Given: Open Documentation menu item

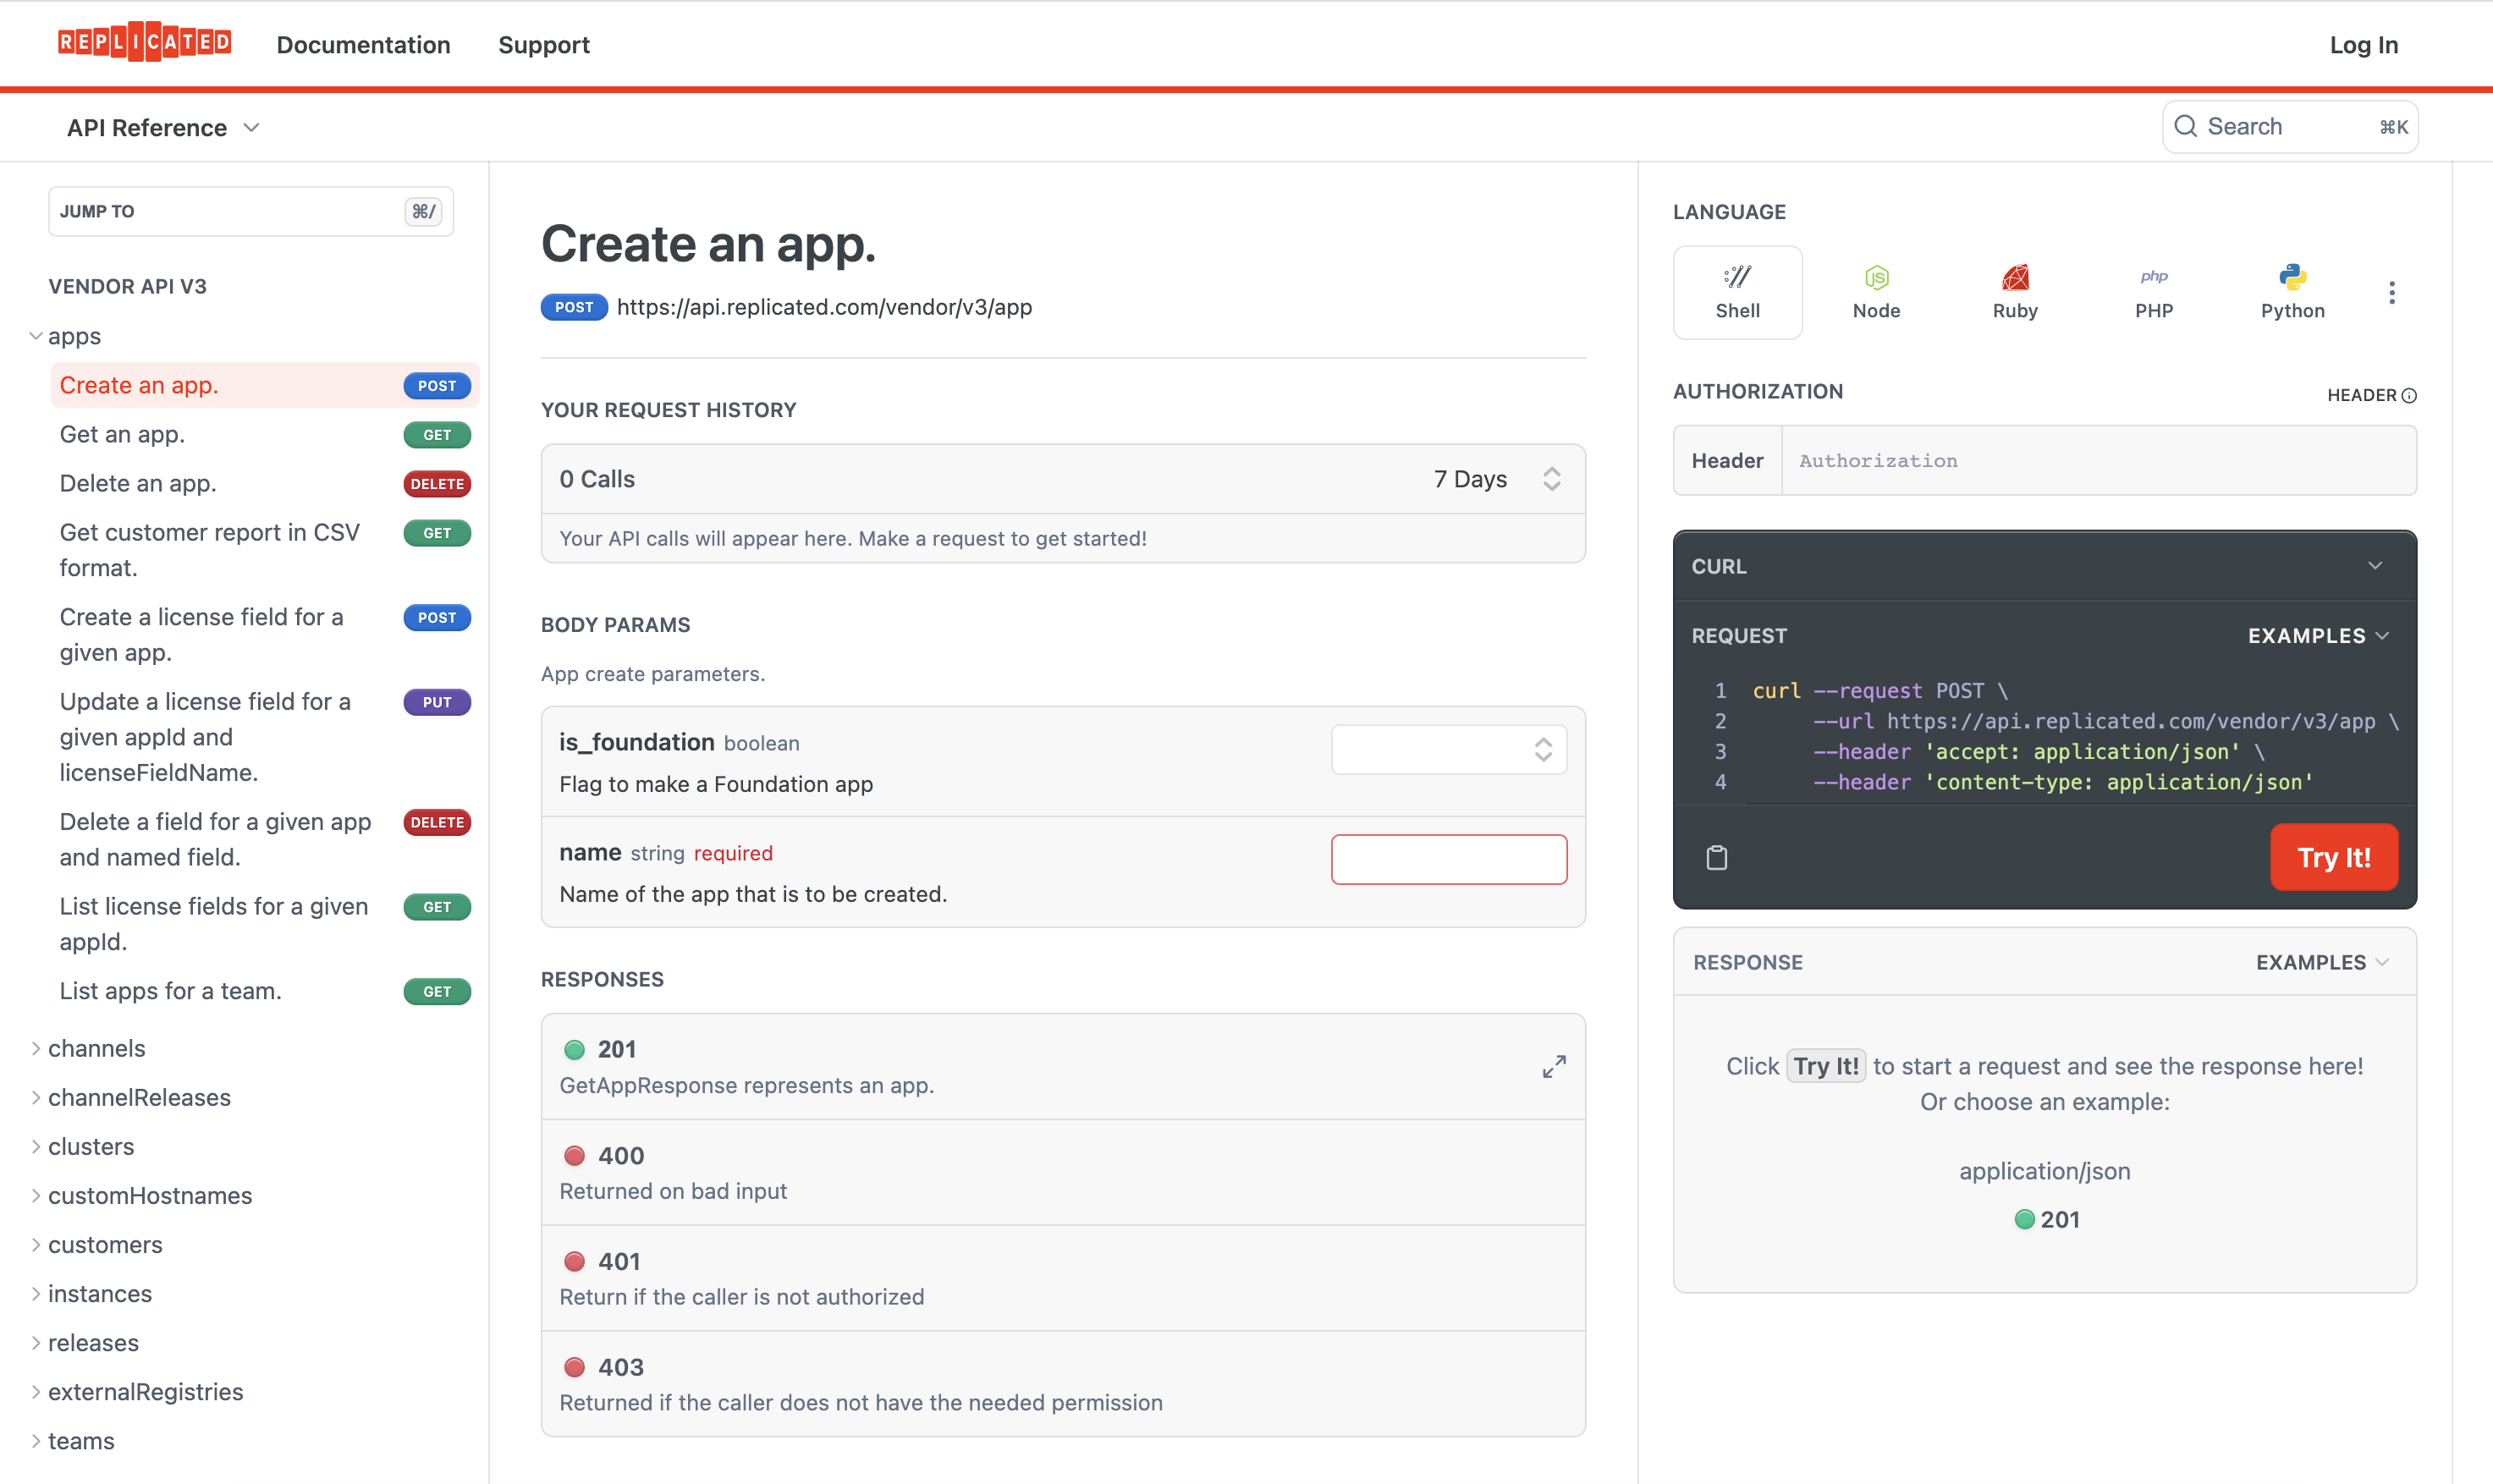Looking at the screenshot, I should (x=364, y=44).
